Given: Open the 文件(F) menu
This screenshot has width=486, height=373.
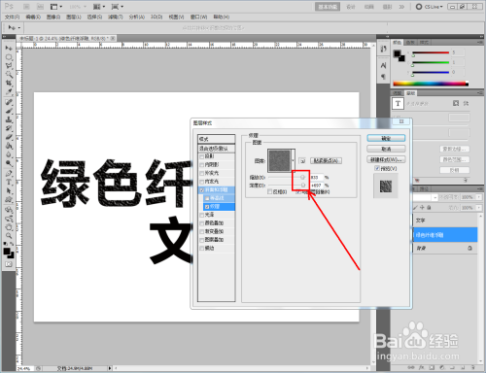Looking at the screenshot, I should pyautogui.click(x=13, y=17).
